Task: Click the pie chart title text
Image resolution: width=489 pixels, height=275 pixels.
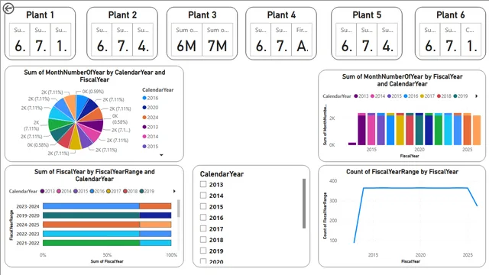Action: [95, 76]
